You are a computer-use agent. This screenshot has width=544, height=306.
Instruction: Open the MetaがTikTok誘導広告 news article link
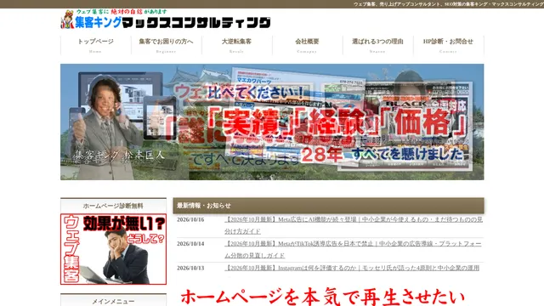pyautogui.click(x=353, y=249)
